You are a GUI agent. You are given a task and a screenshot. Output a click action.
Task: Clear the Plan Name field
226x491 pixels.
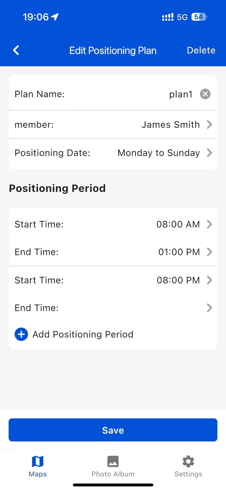pyautogui.click(x=205, y=94)
